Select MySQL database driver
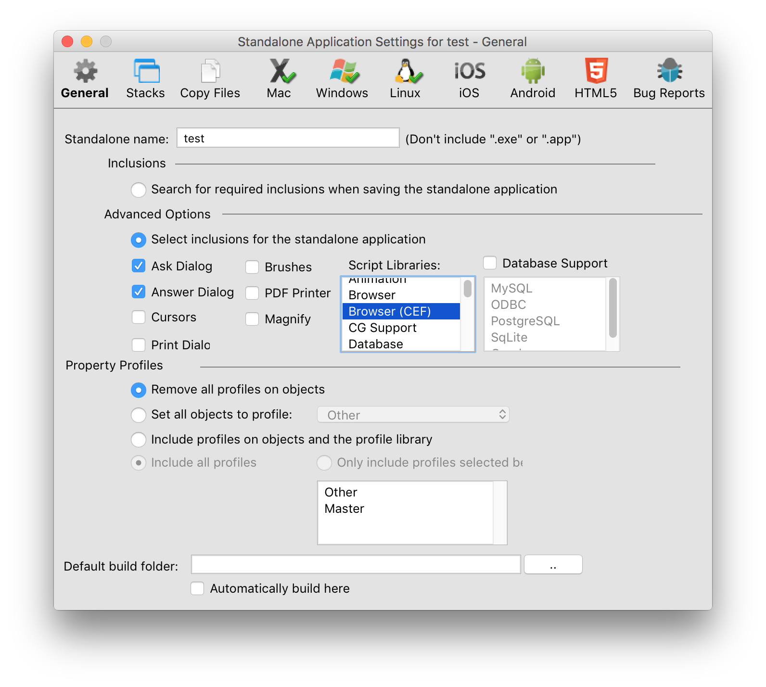Viewport: 766px width, 687px height. (x=545, y=288)
